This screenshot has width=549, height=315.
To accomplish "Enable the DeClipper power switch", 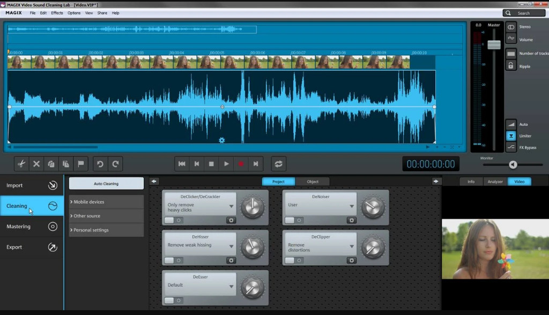I will pos(294,260).
